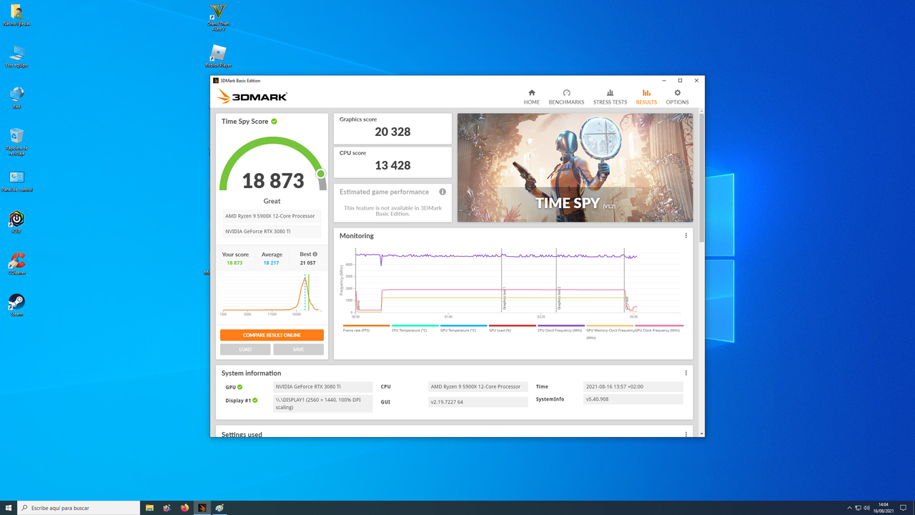
Task: Toggle the GPU Clock Frequency legend series
Action: coord(659,328)
